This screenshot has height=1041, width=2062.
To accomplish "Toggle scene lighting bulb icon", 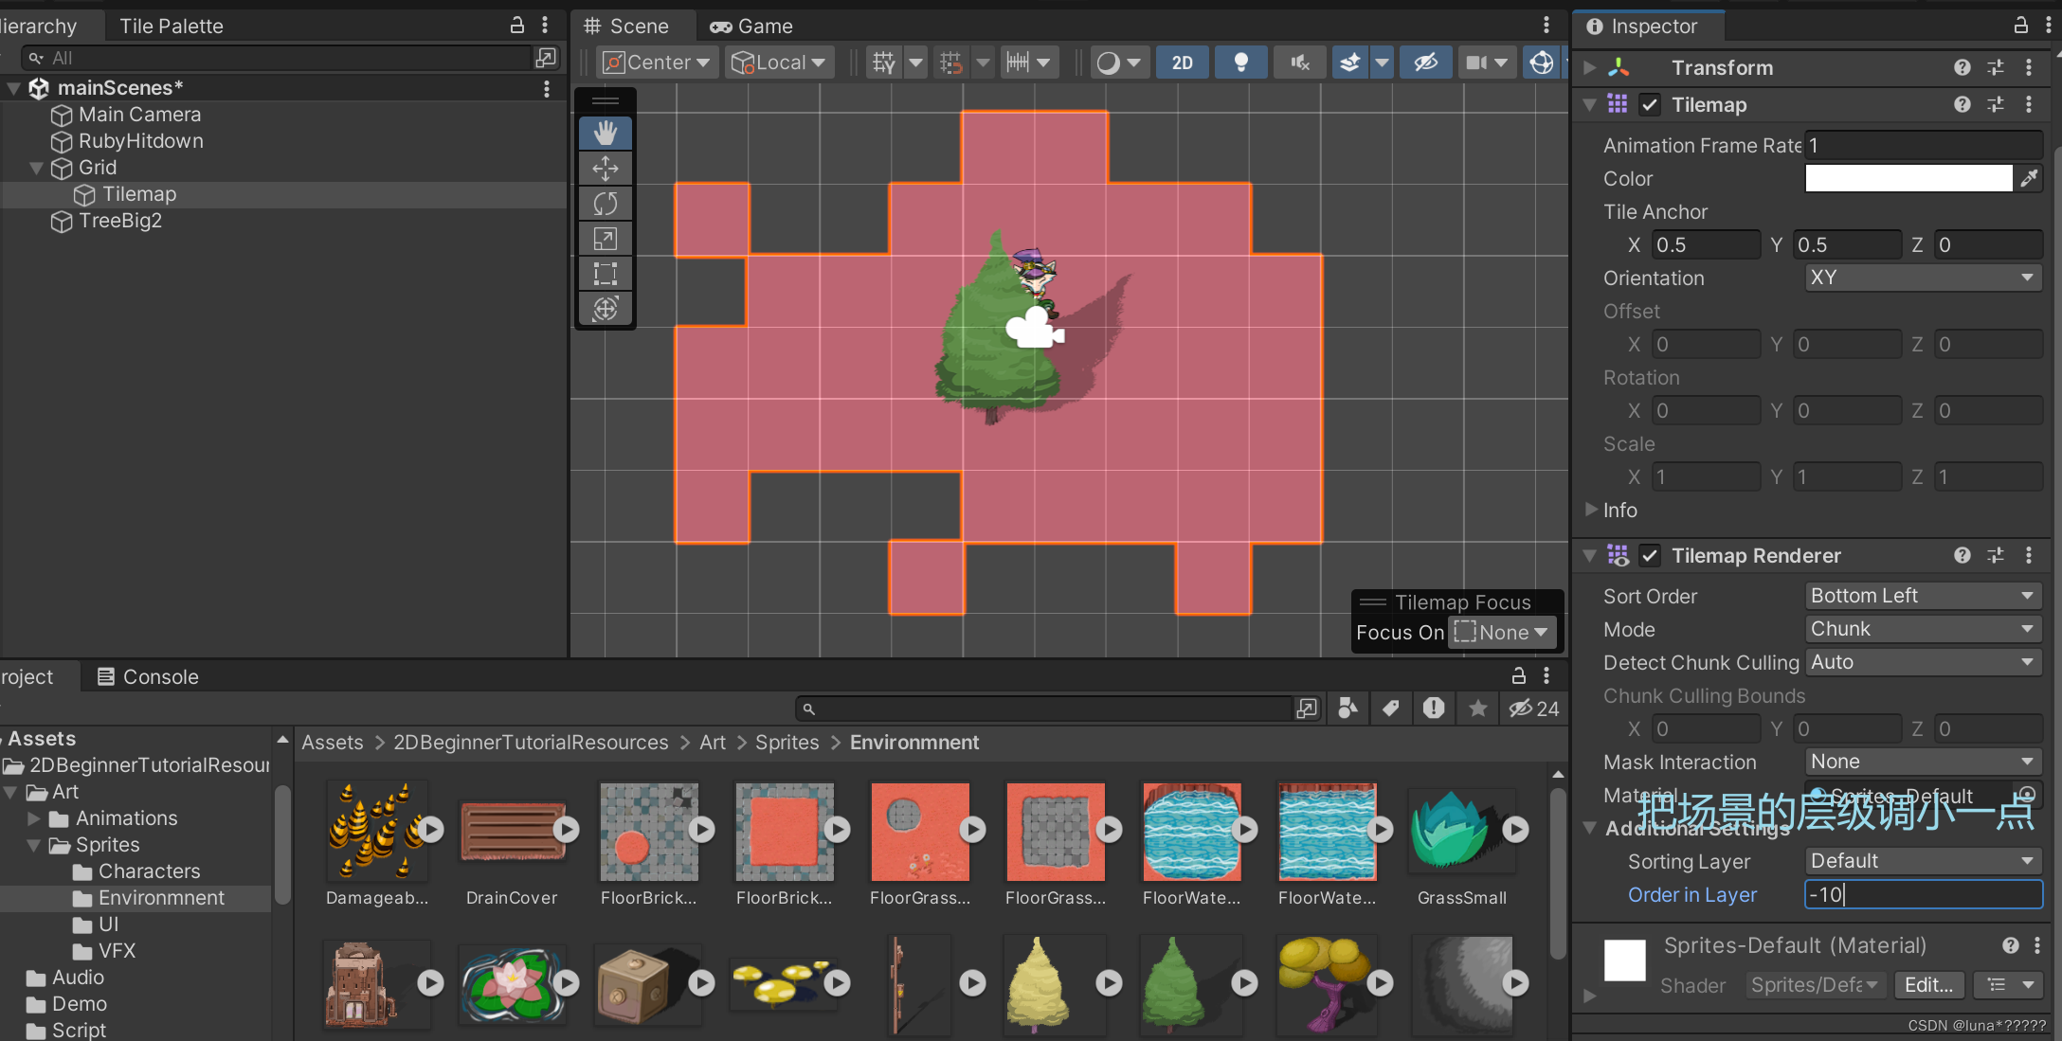I will 1240,63.
